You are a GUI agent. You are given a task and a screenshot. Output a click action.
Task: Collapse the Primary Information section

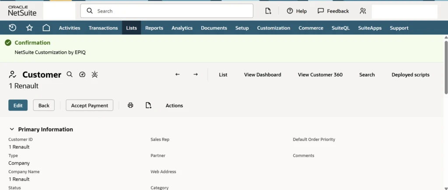[x=12, y=129]
